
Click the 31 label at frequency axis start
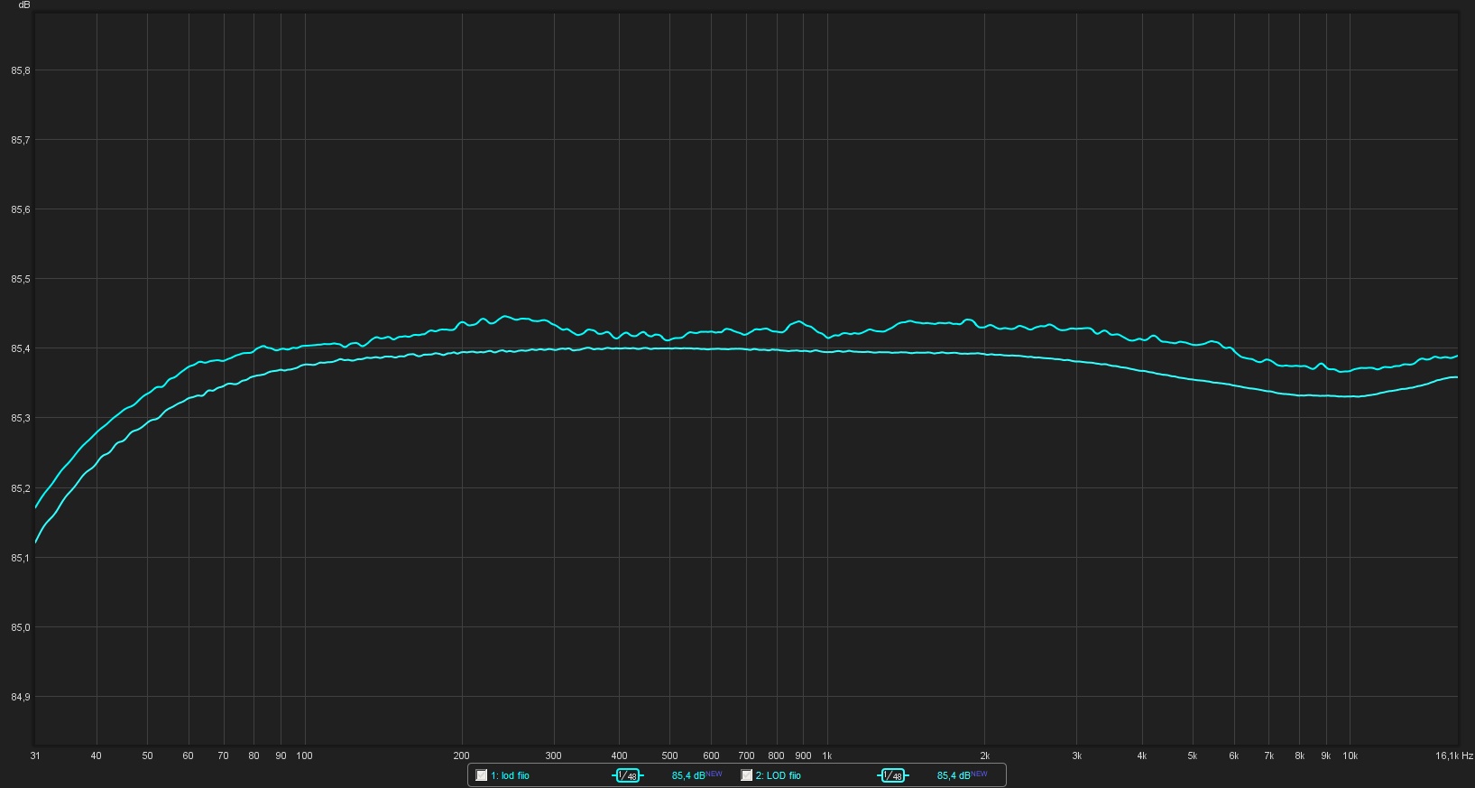[x=35, y=756]
